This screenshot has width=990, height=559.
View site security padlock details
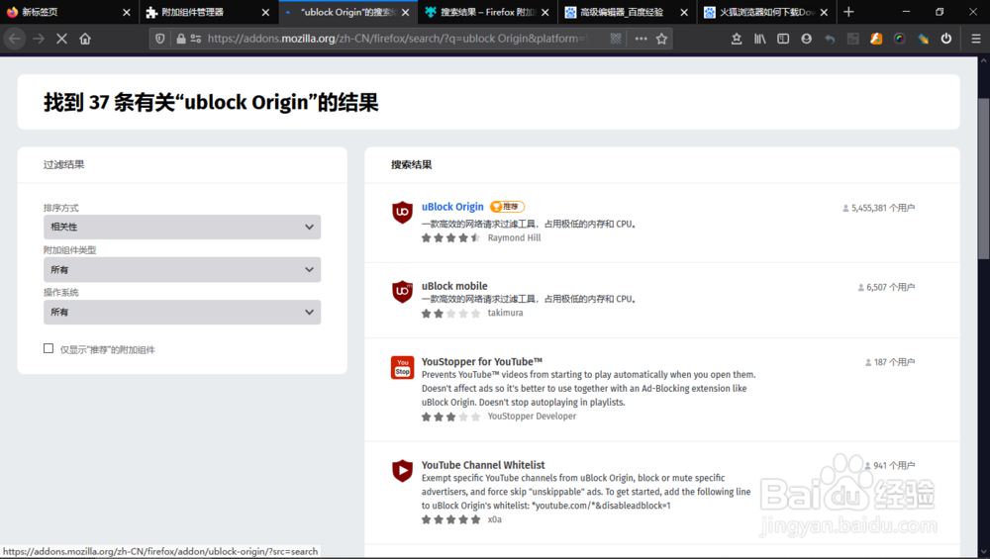[x=181, y=39]
